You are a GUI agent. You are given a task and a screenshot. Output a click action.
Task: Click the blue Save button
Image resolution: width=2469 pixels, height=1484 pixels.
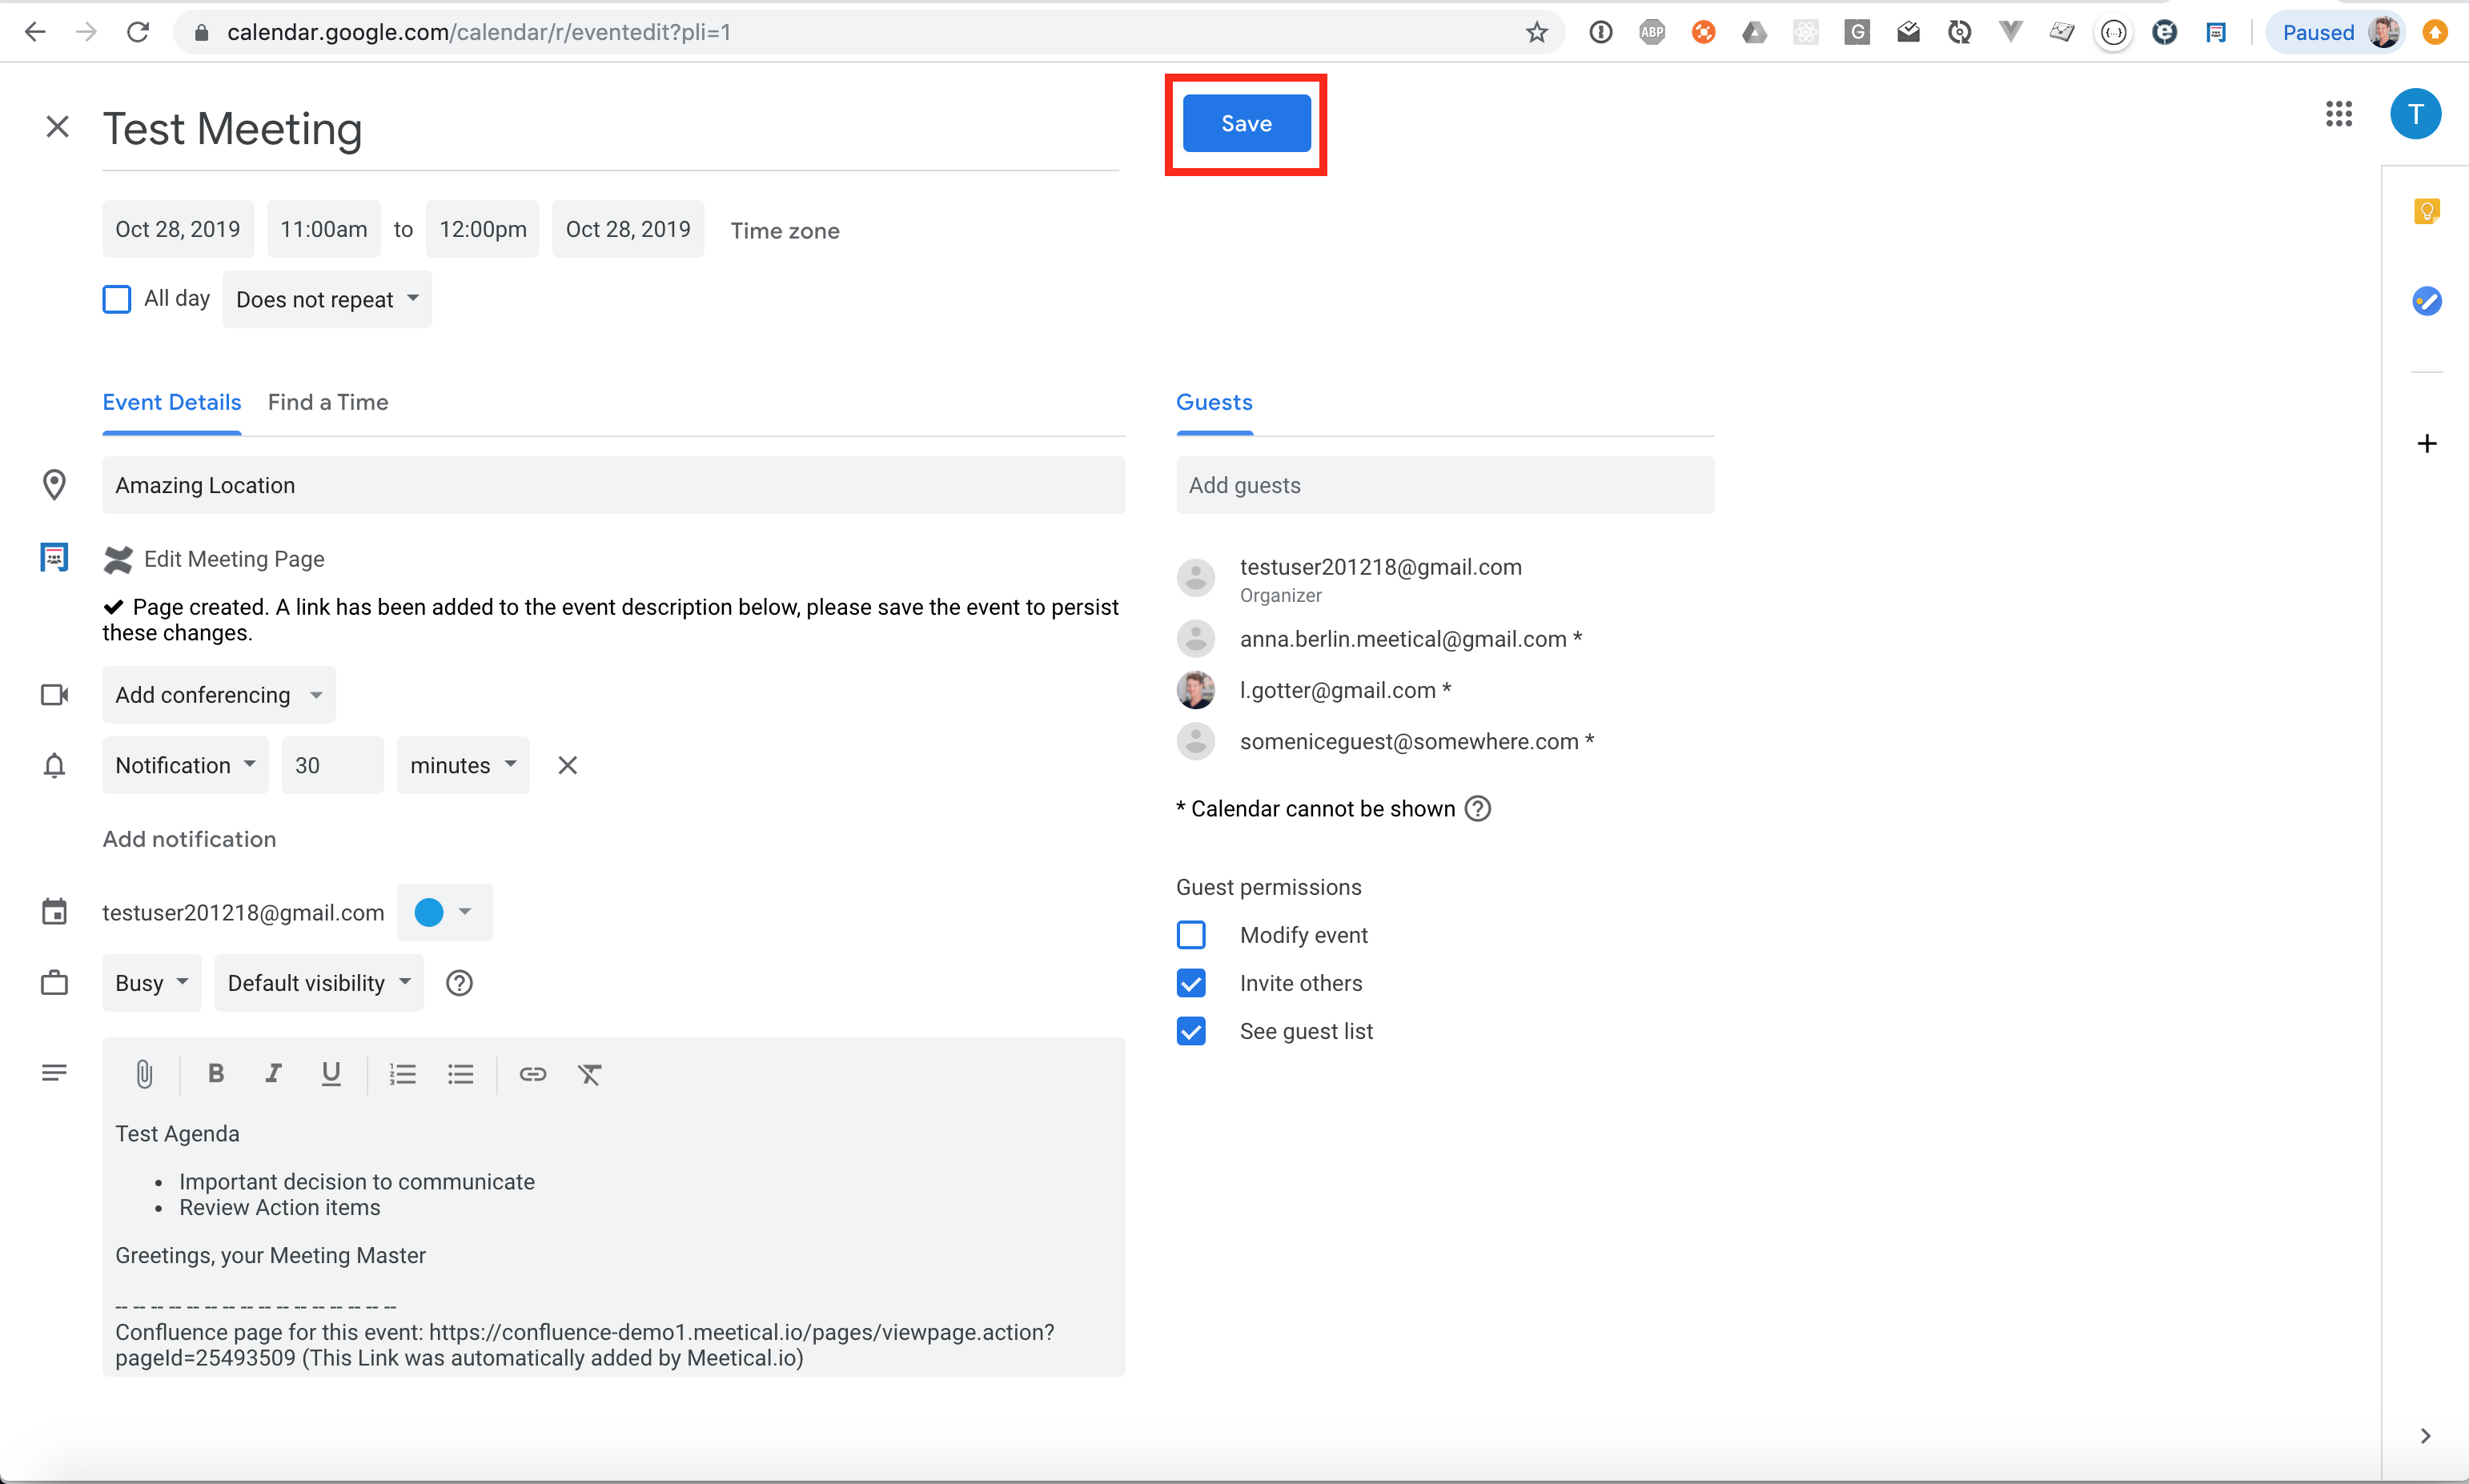tap(1246, 124)
